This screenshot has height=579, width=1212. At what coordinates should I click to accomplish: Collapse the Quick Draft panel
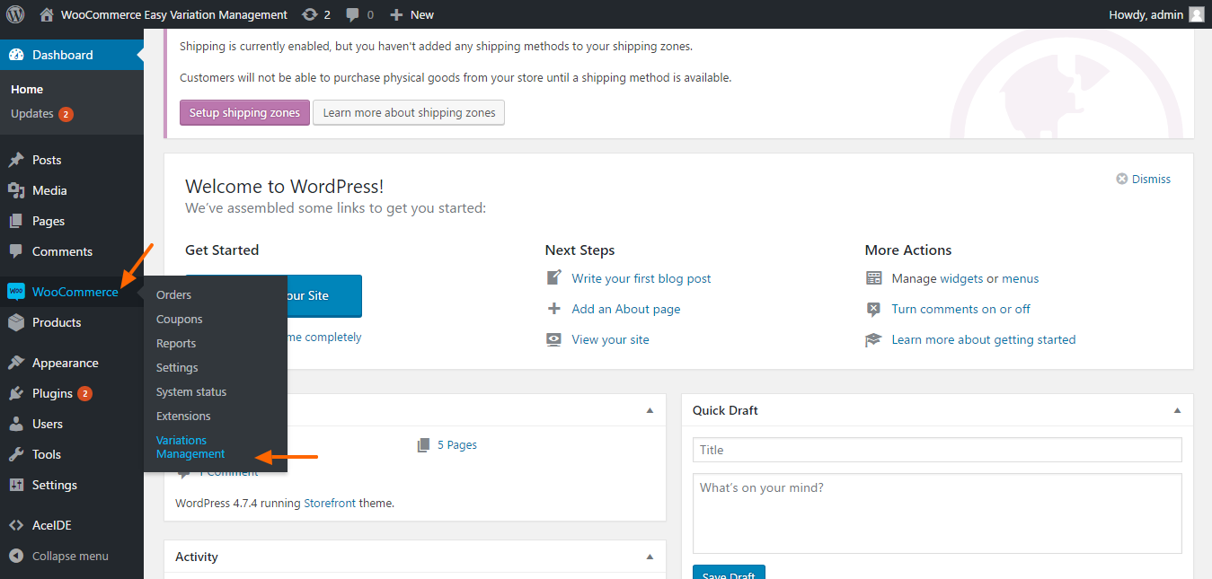tap(1177, 410)
